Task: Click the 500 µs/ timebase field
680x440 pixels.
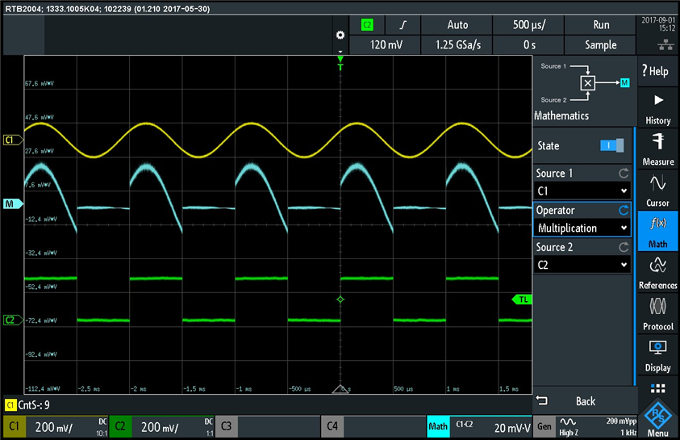Action: tap(527, 25)
